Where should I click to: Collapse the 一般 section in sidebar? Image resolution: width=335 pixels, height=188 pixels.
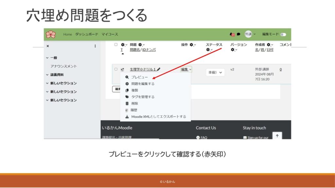point(47,58)
